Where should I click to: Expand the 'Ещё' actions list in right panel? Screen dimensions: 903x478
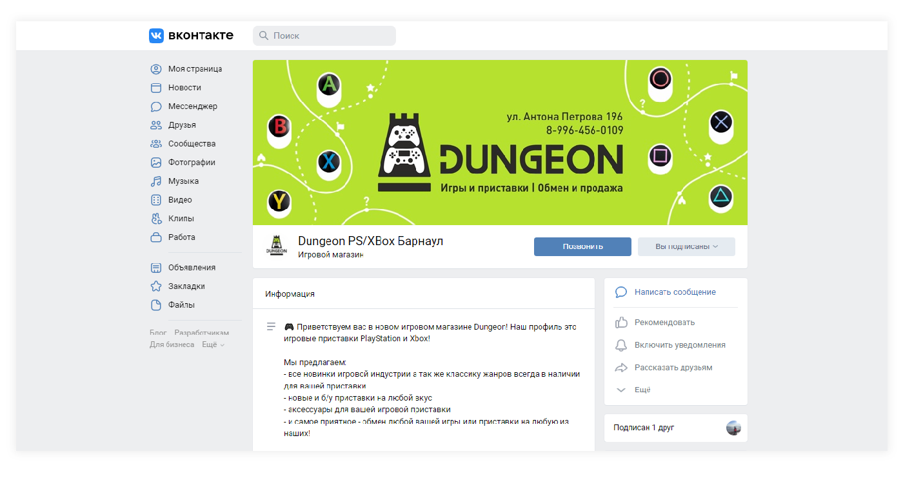click(642, 390)
